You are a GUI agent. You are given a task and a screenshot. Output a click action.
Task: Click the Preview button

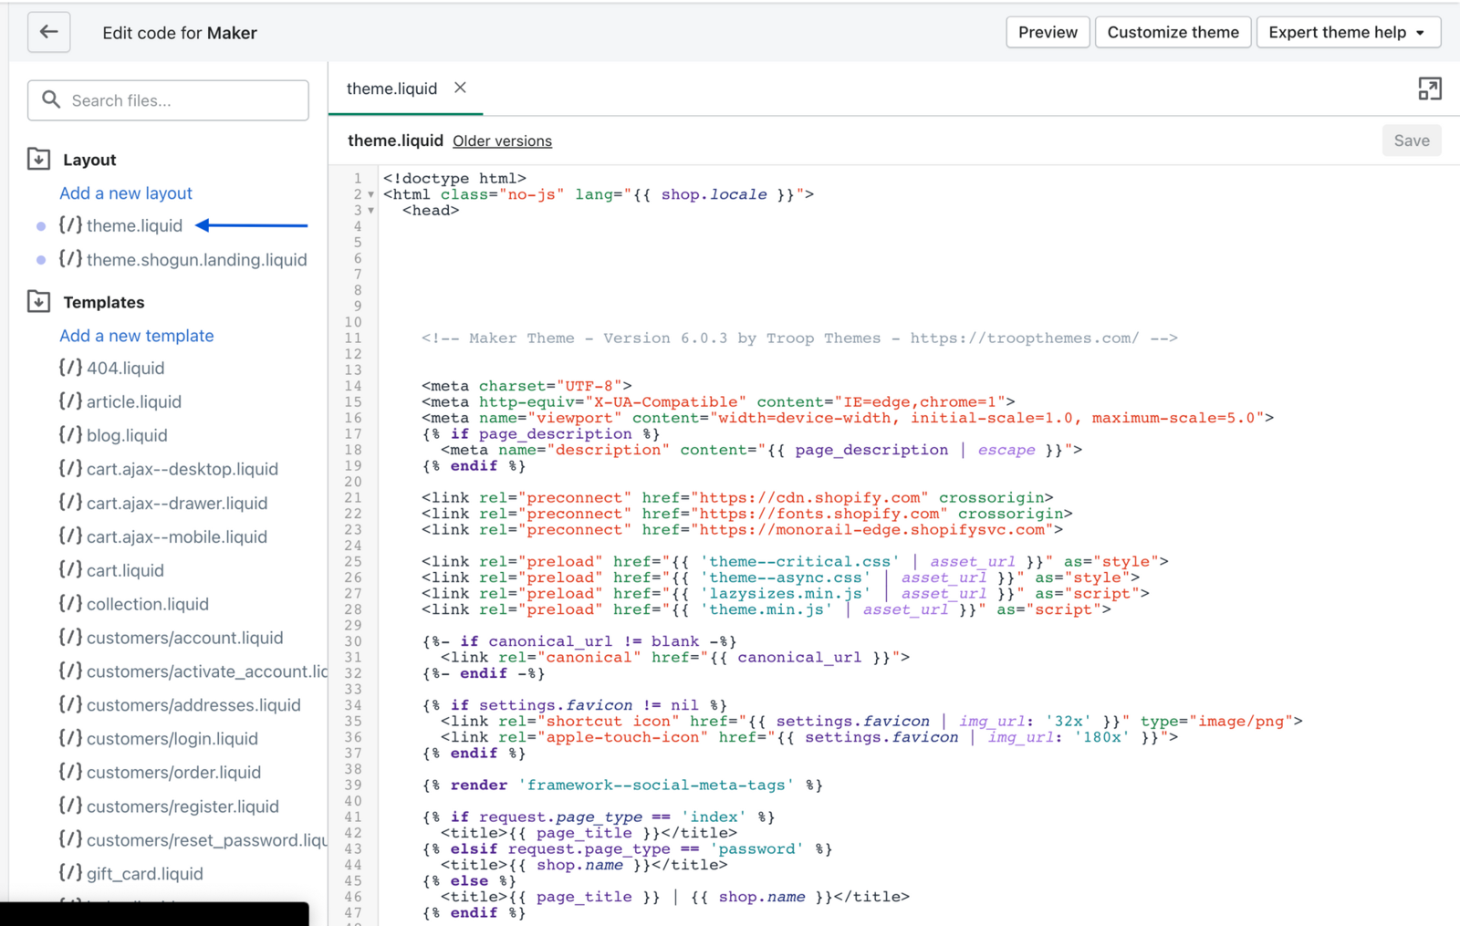click(x=1048, y=33)
